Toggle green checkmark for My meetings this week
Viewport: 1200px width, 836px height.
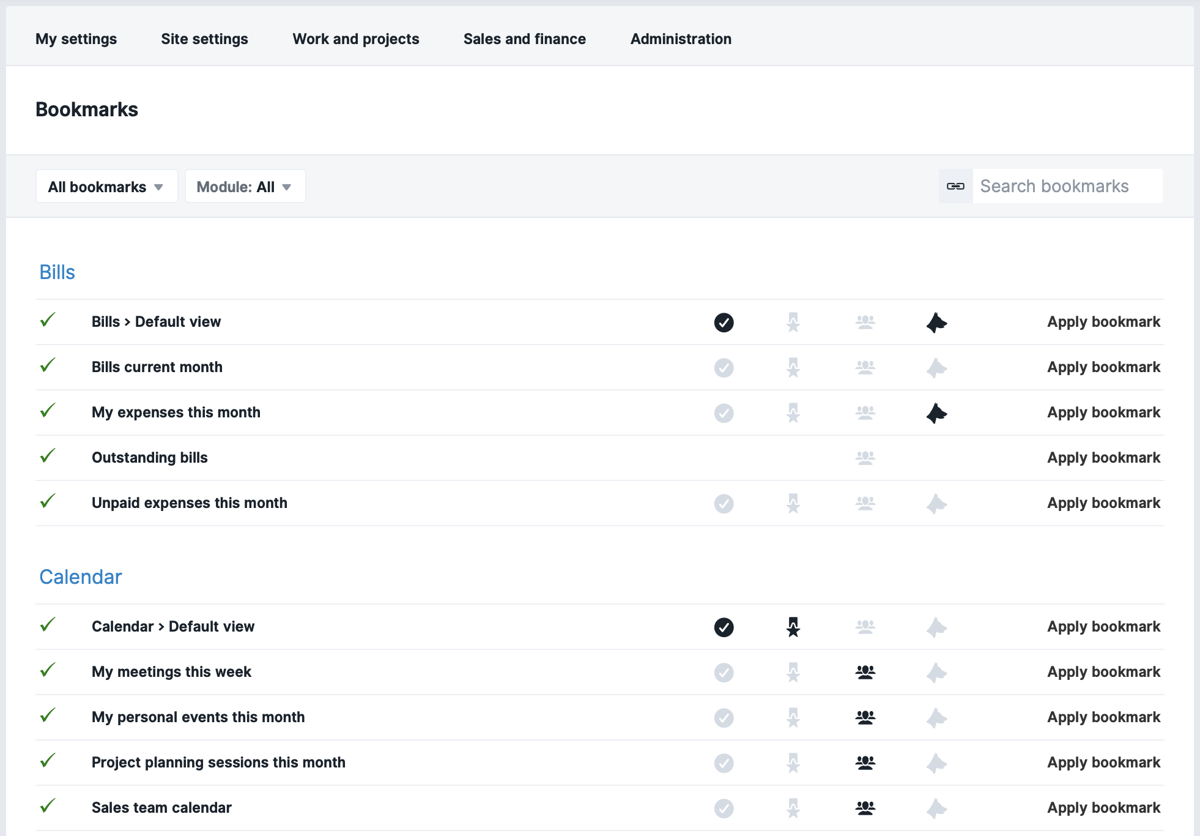tap(48, 670)
